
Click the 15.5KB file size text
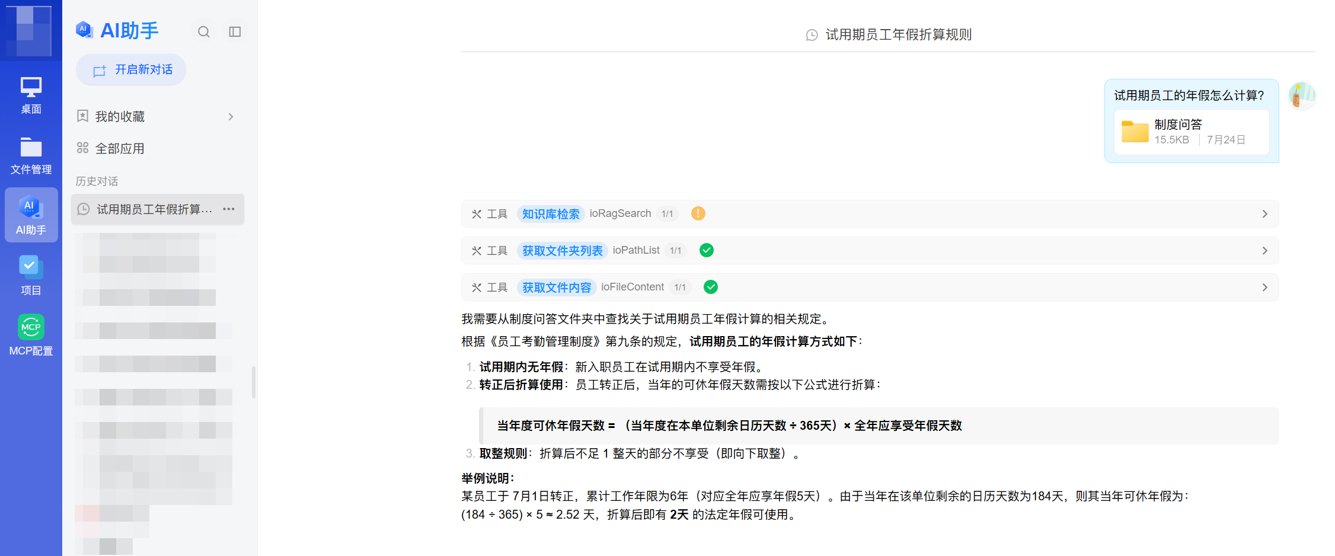(x=1171, y=140)
